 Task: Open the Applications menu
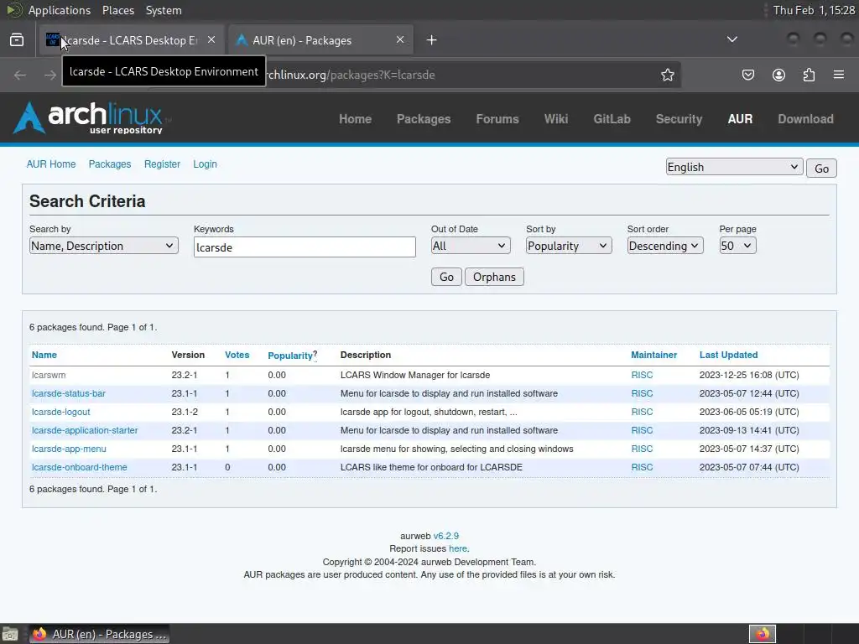click(x=60, y=10)
